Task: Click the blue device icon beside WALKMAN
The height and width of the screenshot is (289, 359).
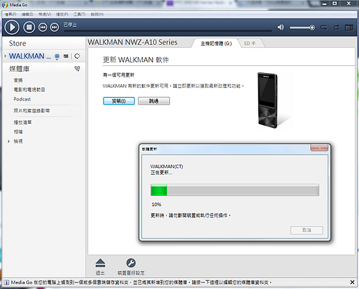Action: click(57, 57)
